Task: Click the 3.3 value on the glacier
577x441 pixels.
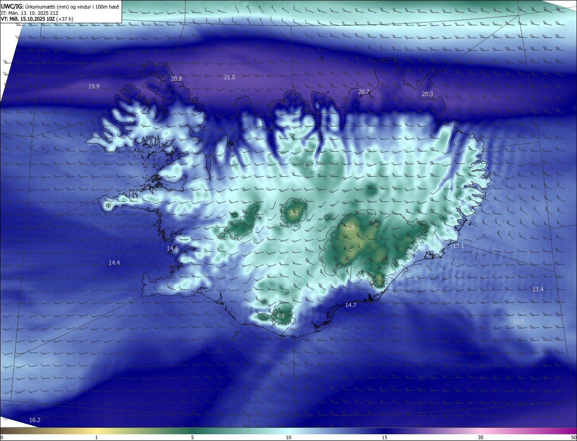Action: point(294,212)
